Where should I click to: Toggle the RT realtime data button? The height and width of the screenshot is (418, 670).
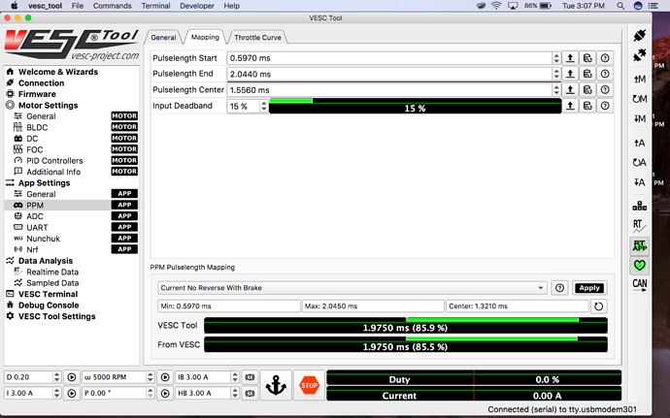pyautogui.click(x=638, y=225)
